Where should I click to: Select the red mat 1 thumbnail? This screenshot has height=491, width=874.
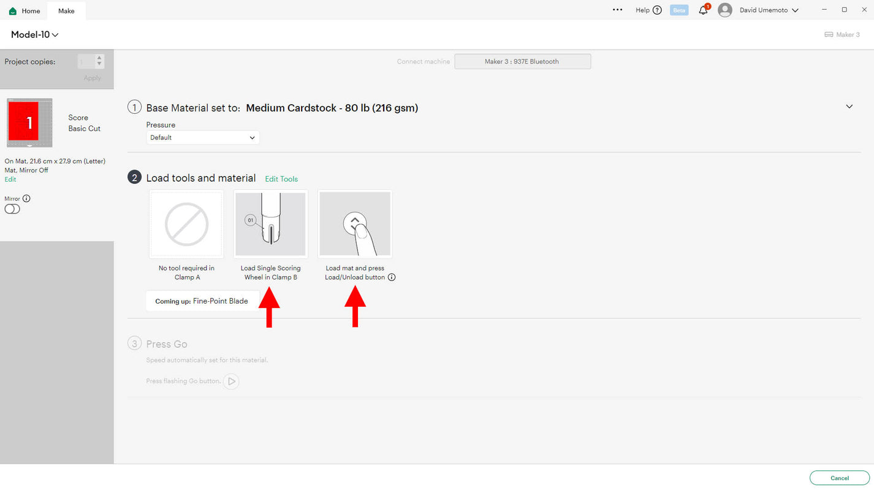(x=29, y=122)
